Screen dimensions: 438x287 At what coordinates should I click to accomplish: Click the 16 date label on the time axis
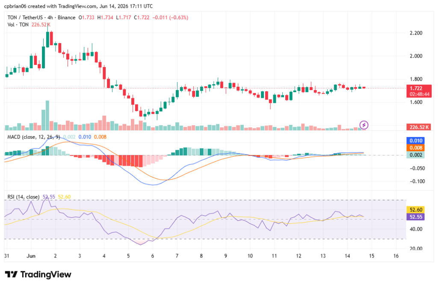396,256
